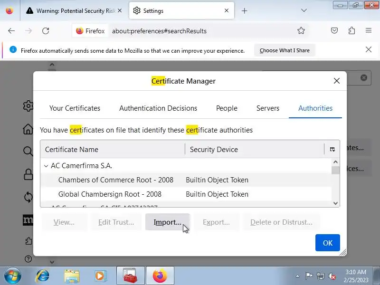This screenshot has width=380, height=285.
Task: Click Choose What I Share button
Action: 285,50
